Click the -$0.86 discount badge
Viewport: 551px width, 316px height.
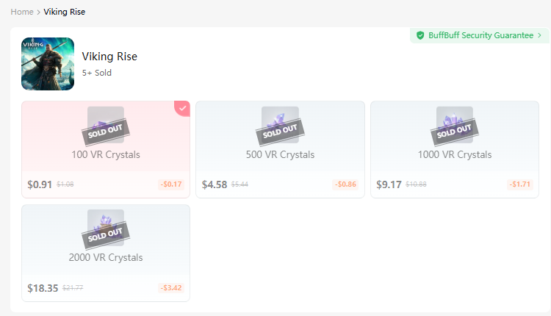tap(345, 184)
